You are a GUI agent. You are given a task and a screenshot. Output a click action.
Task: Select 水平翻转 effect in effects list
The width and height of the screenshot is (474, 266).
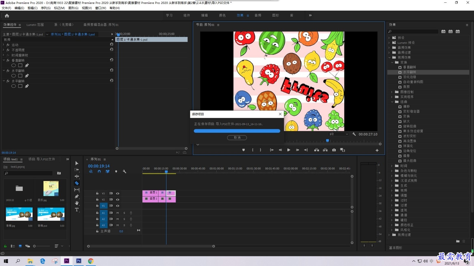(409, 72)
